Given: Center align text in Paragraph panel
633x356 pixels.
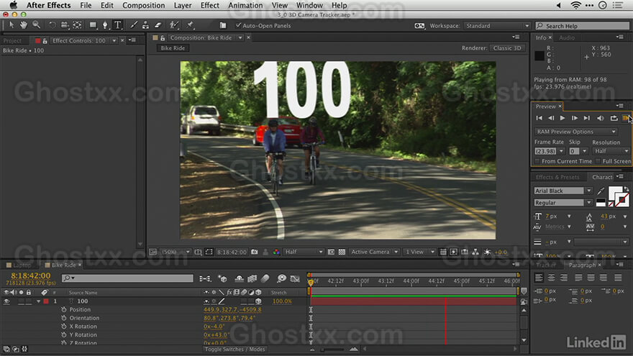Looking at the screenshot, I should click(x=551, y=278).
